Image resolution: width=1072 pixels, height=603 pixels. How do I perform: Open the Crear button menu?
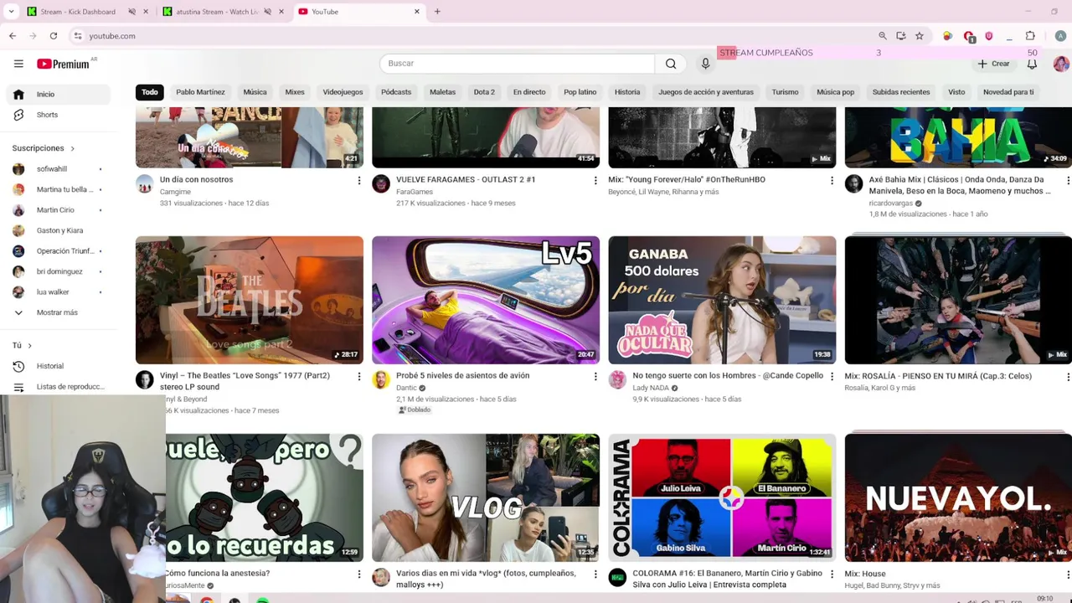pyautogui.click(x=993, y=64)
